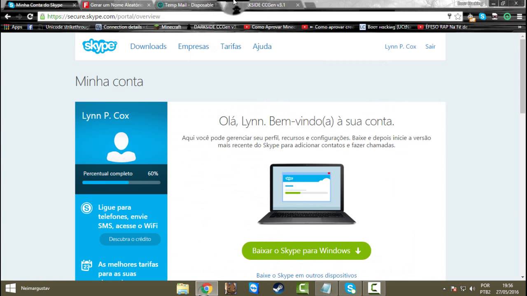Click the saved password key icon

(449, 16)
